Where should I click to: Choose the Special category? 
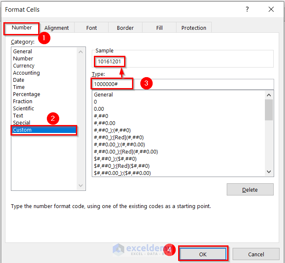click(44, 122)
